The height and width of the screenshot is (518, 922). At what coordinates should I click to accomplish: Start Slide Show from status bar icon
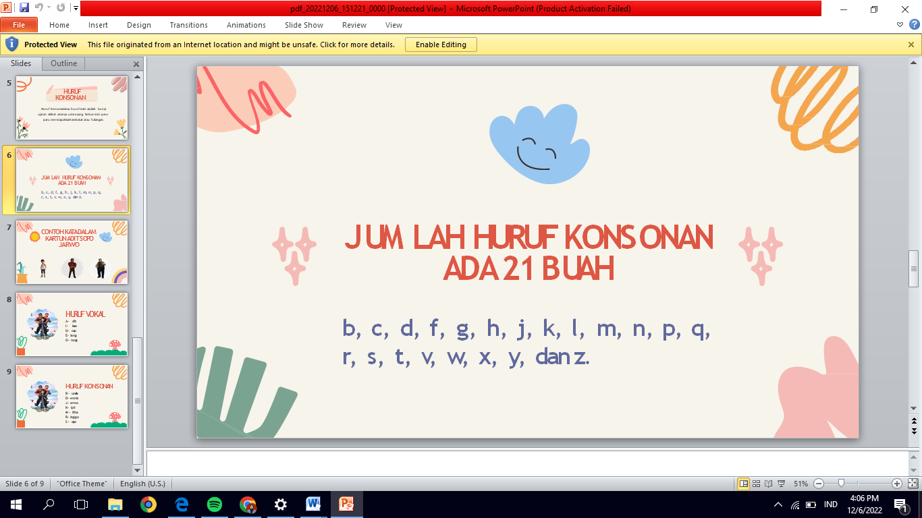click(781, 484)
